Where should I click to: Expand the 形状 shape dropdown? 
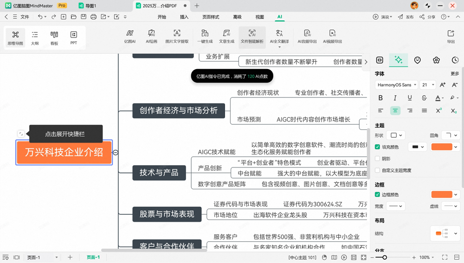[x=396, y=135]
